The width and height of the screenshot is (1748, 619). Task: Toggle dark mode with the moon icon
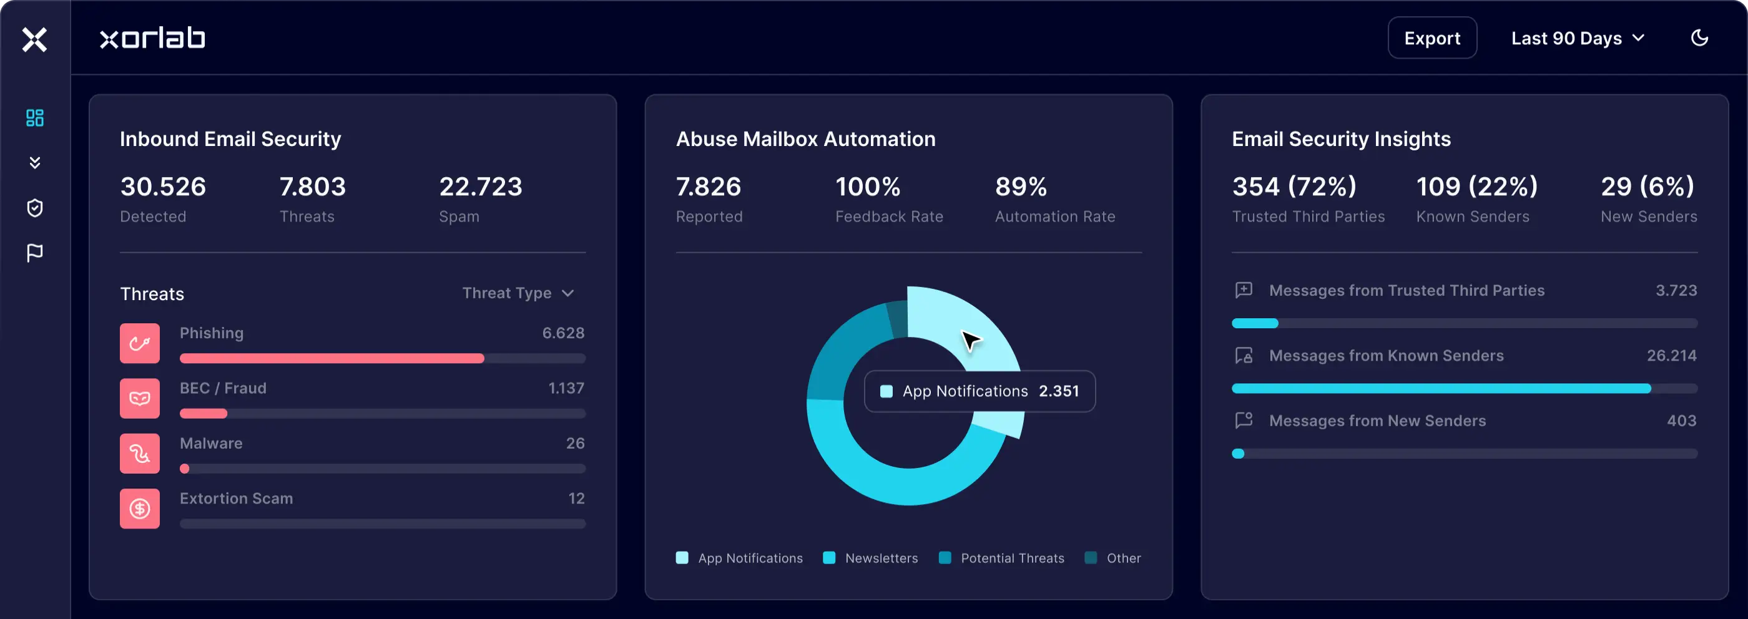pos(1699,38)
